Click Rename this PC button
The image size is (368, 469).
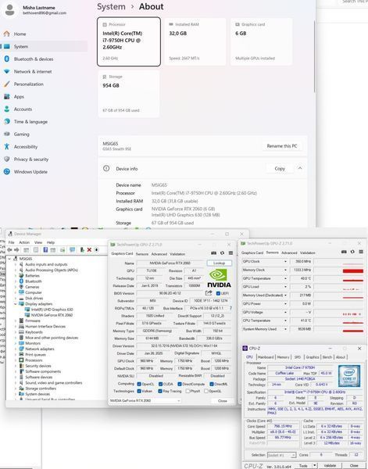pyautogui.click(x=282, y=146)
